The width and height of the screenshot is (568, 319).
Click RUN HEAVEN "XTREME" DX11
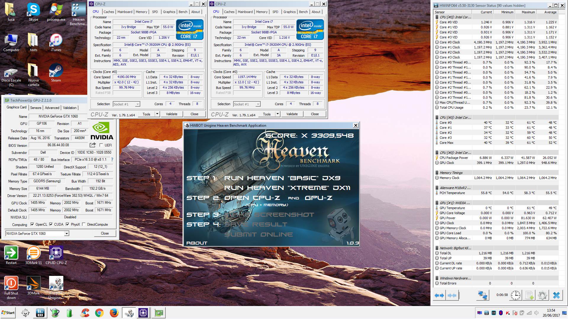pyautogui.click(x=287, y=188)
